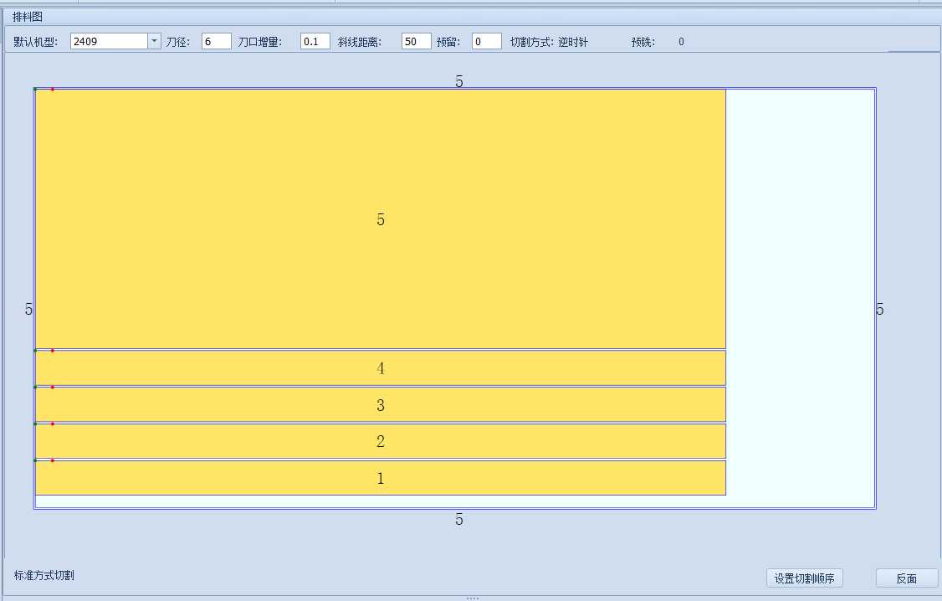Select yellow panel number 3
This screenshot has width=942, height=601.
[381, 404]
